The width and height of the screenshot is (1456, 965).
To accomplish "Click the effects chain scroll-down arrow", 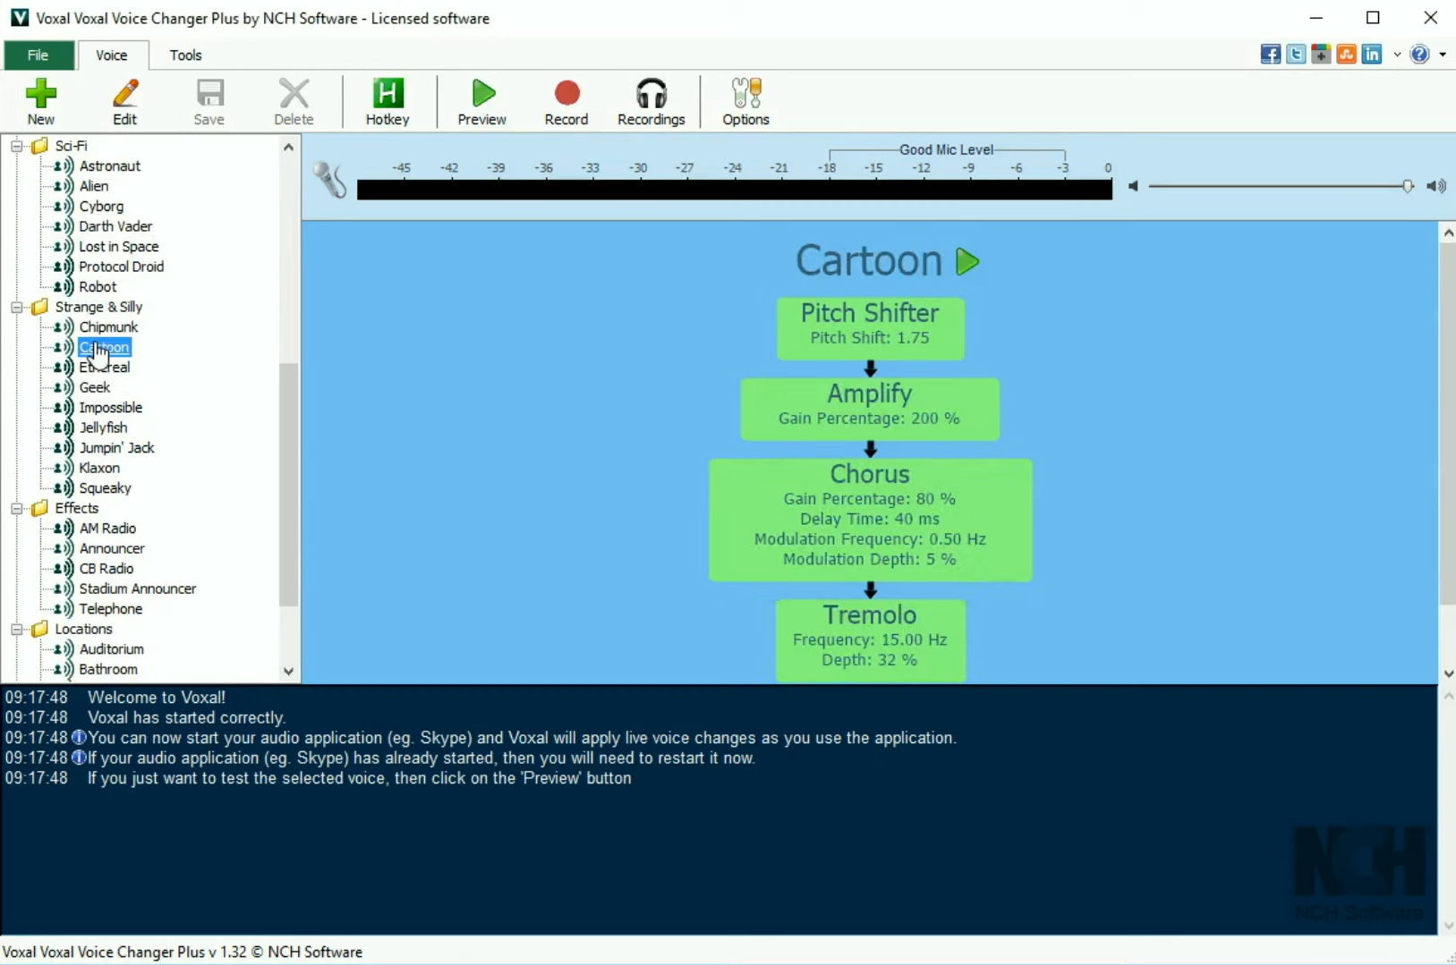I will pyautogui.click(x=1448, y=673).
